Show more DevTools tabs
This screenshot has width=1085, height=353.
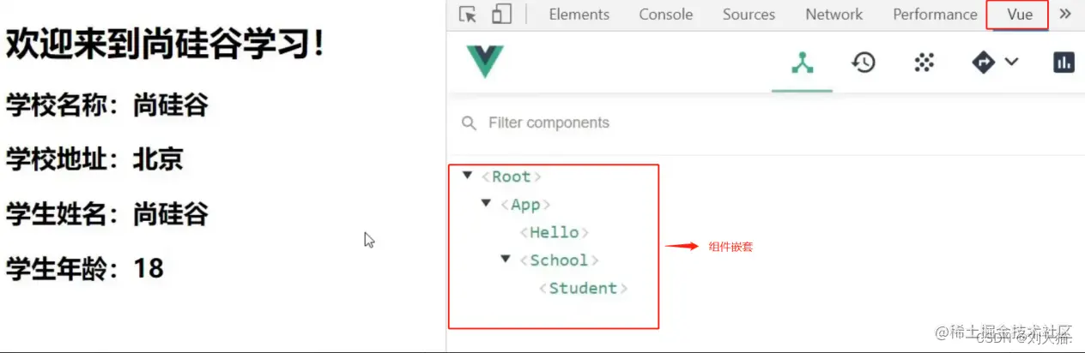click(1065, 15)
